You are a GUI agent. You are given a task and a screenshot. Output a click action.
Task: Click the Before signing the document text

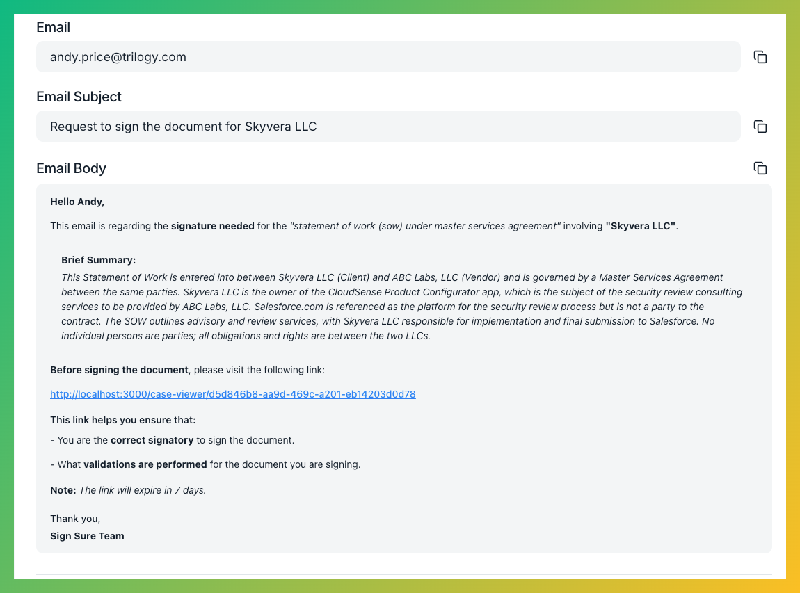tap(118, 370)
